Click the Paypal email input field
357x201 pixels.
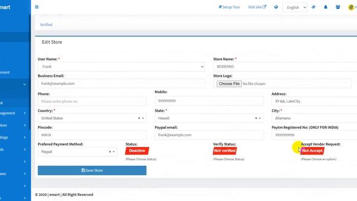[x=209, y=135]
